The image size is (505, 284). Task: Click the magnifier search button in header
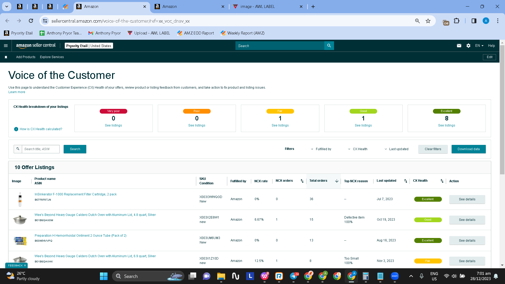point(329,46)
